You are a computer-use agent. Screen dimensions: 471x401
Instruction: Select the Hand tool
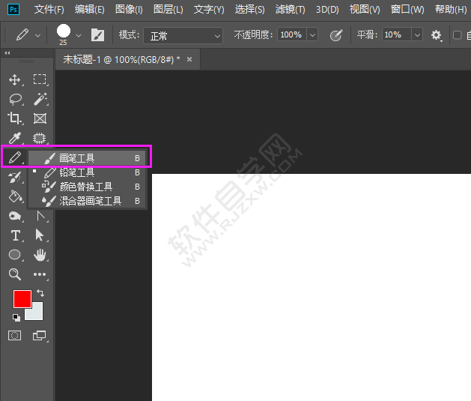[40, 255]
